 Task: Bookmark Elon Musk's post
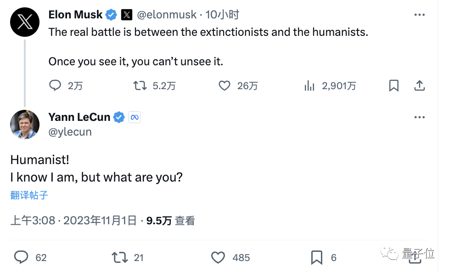click(394, 85)
